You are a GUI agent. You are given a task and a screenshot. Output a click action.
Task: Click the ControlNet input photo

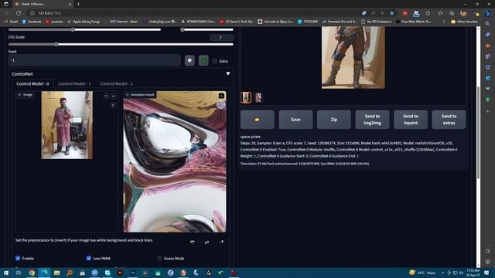(x=67, y=125)
